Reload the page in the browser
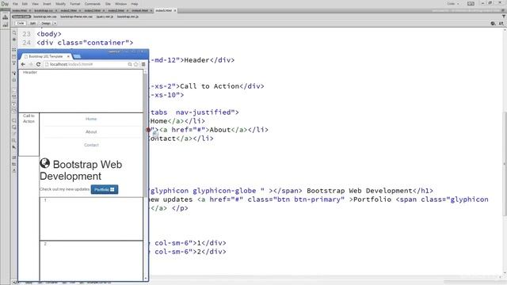Screen dimensions: 507x285 (x=38, y=64)
